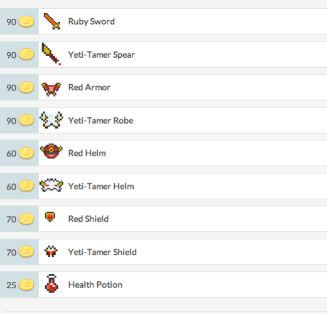Select the Yeti-Tamer Robe sprite
Viewport: 327px width, 314px height.
click(x=51, y=120)
